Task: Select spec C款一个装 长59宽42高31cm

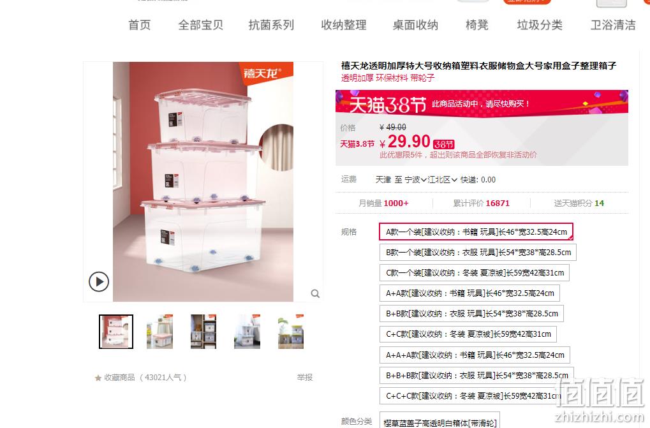Action: (x=474, y=273)
